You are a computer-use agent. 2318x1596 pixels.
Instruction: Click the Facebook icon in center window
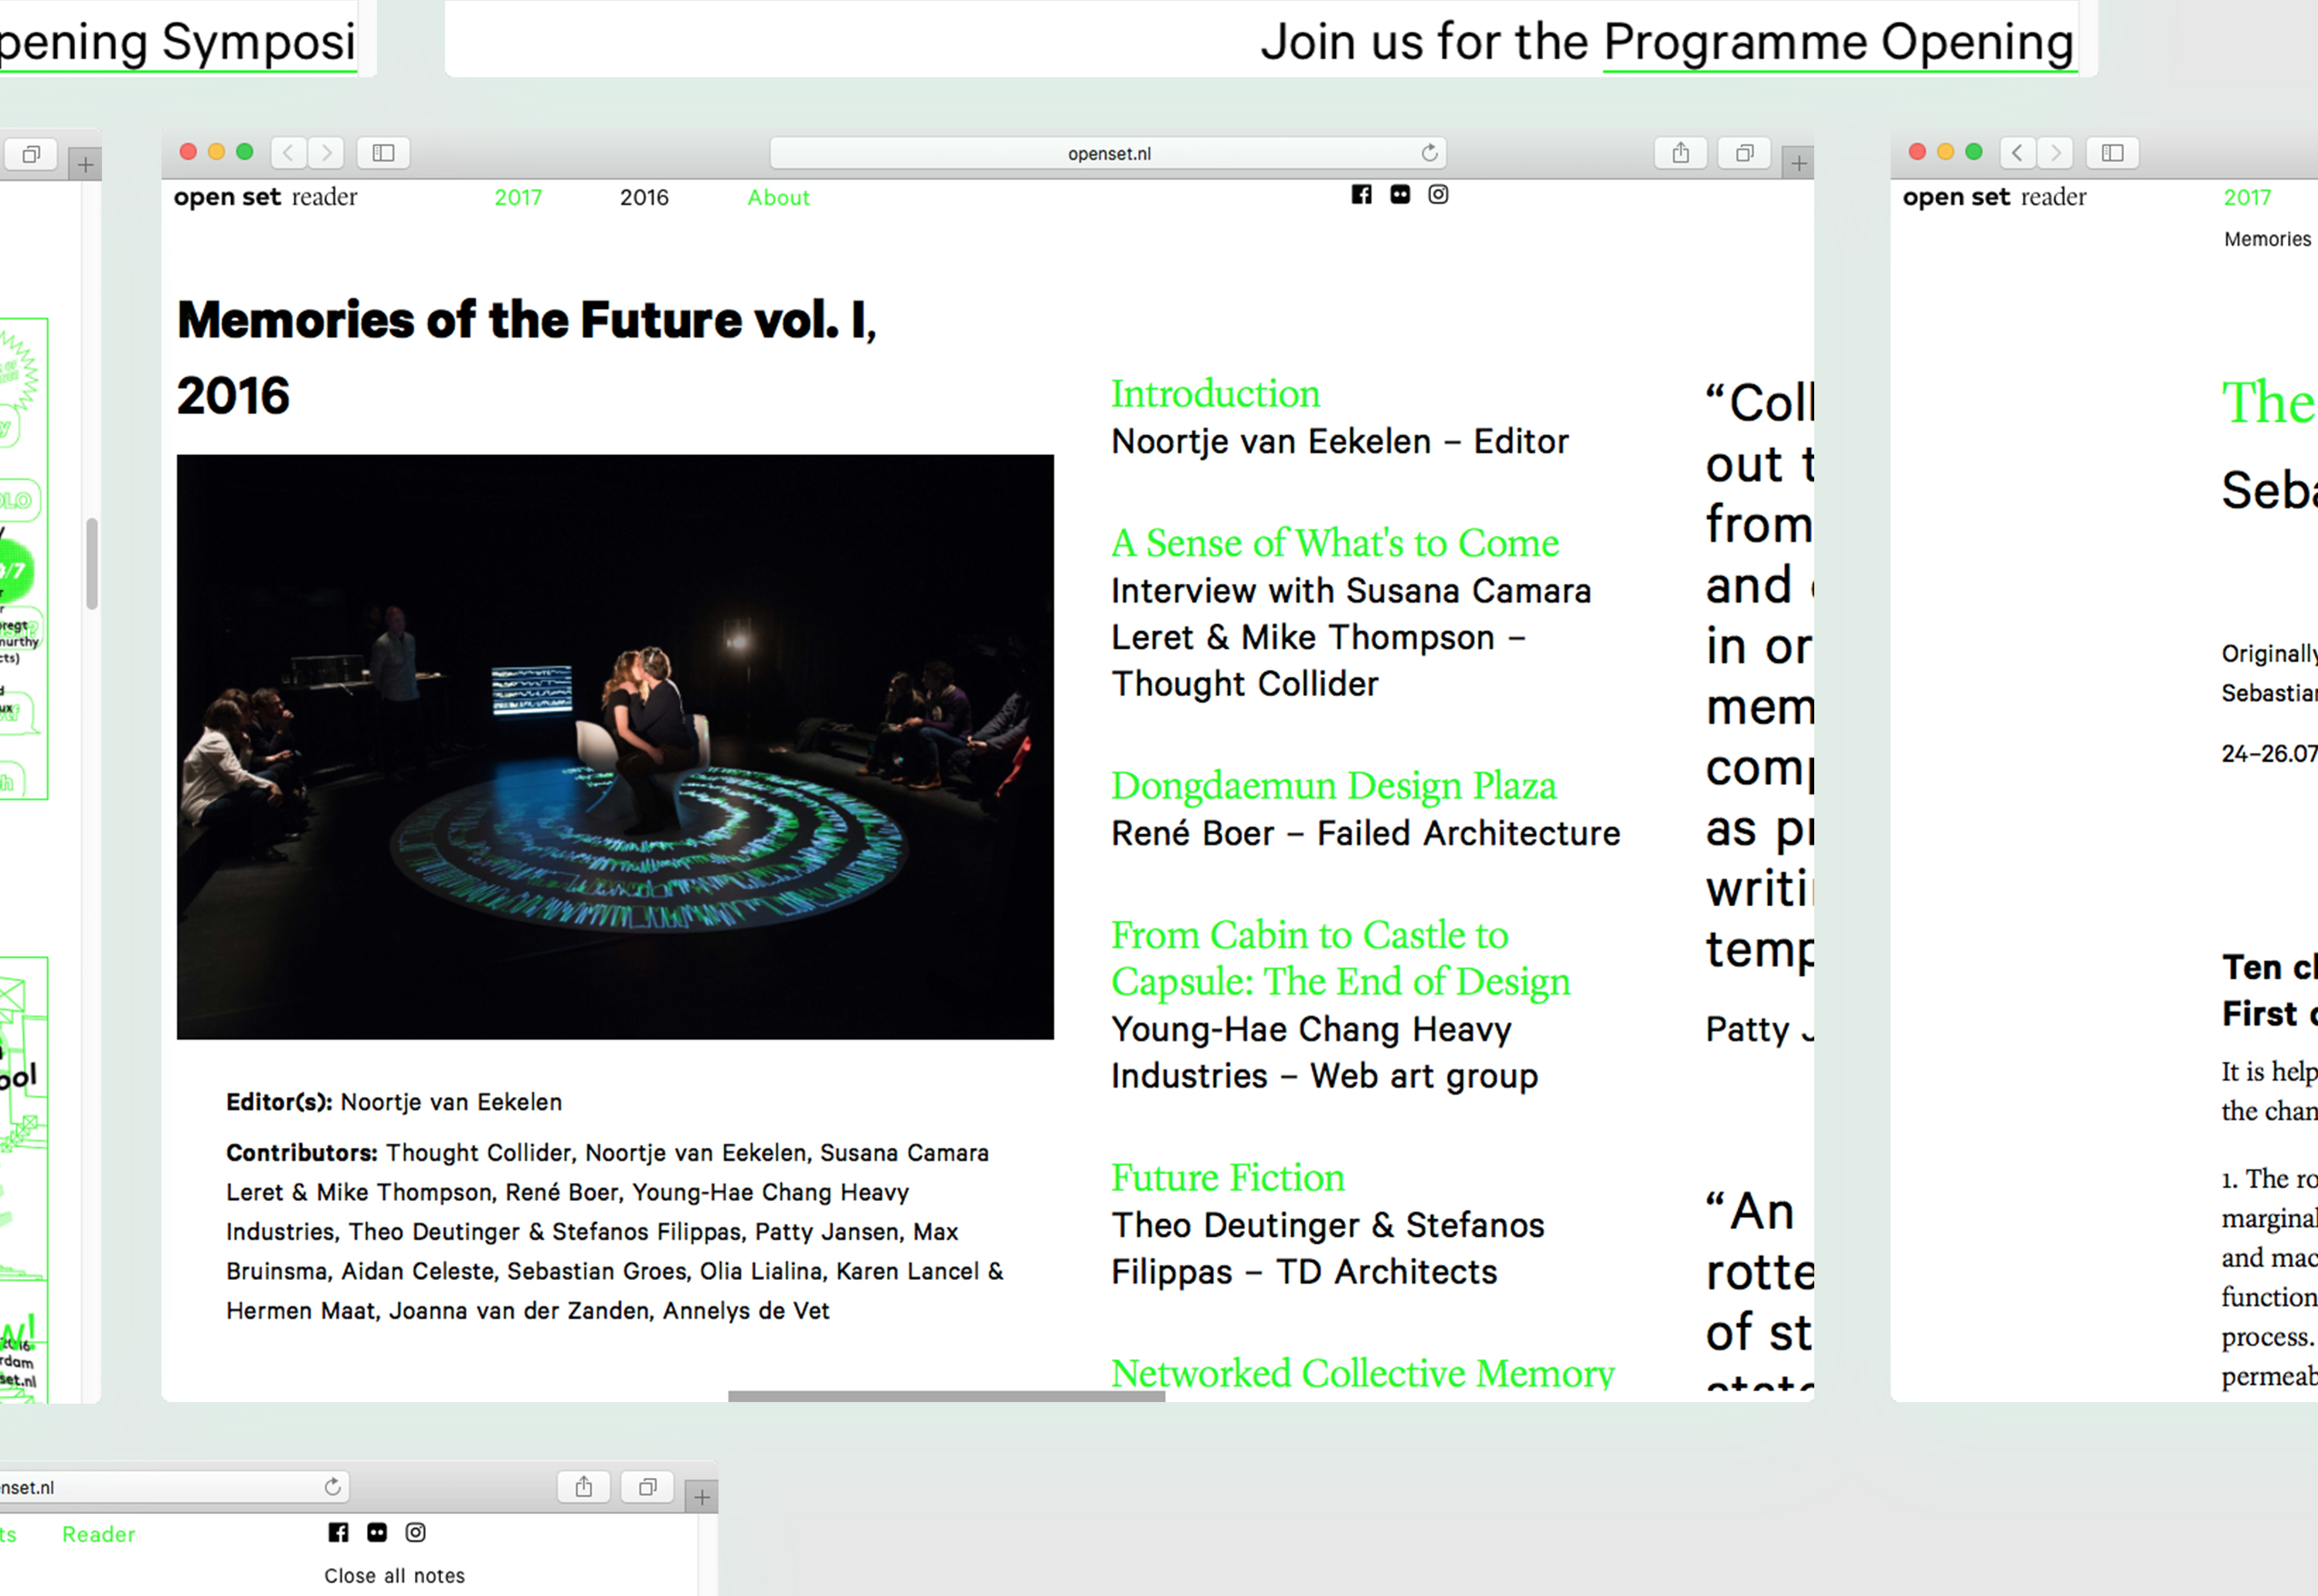pos(1361,194)
